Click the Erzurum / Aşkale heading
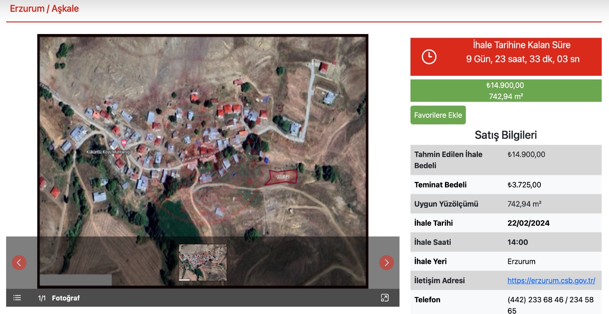The image size is (609, 314). pyautogui.click(x=44, y=9)
